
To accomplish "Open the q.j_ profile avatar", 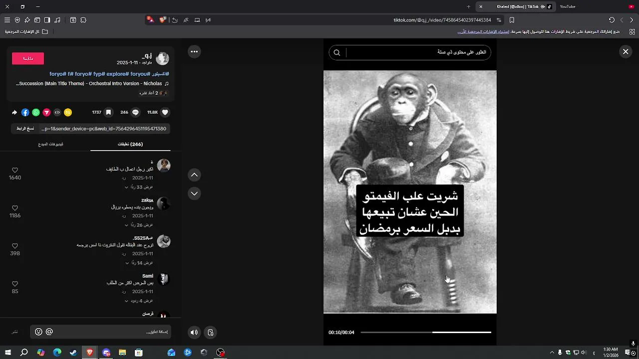I will click(163, 59).
